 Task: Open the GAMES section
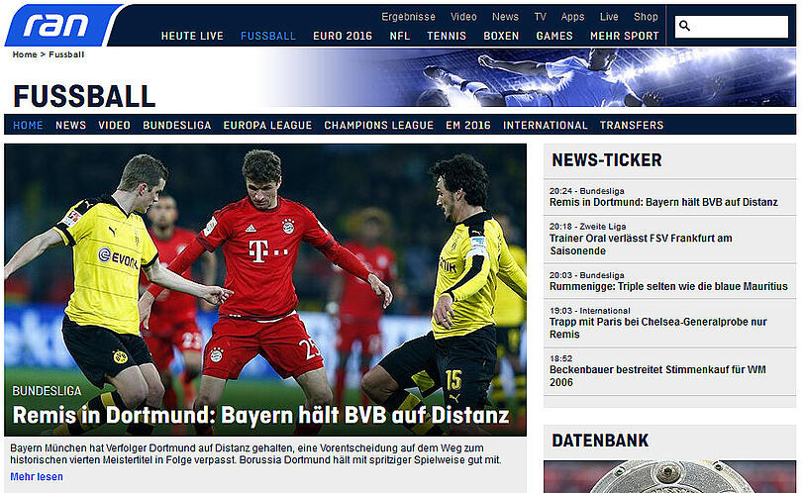click(x=554, y=36)
